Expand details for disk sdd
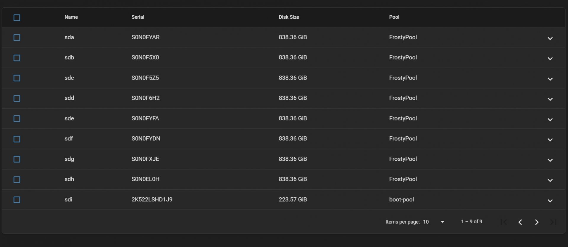This screenshot has width=568, height=247. 550,99
